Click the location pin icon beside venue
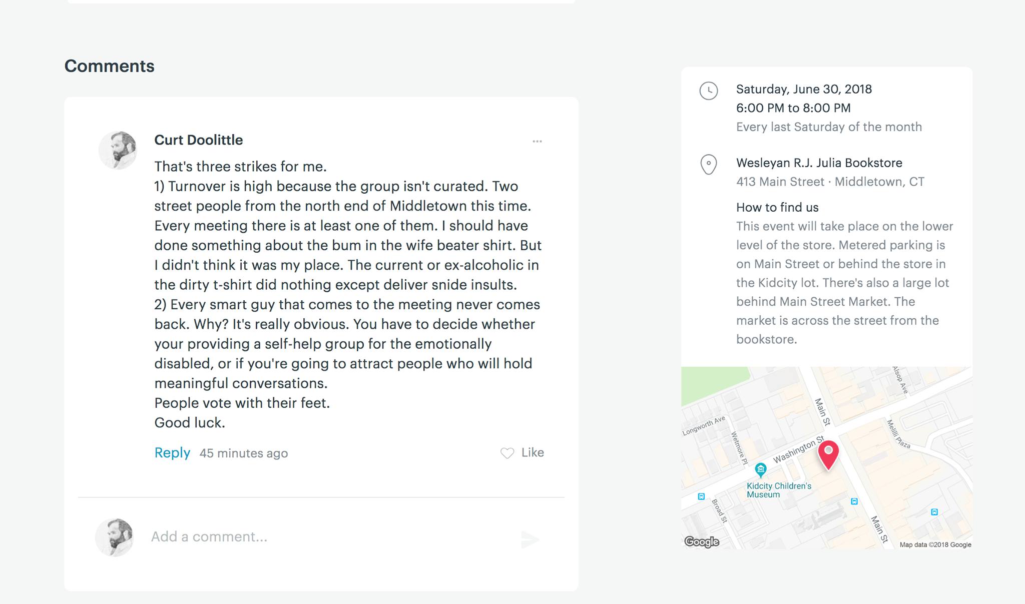 point(709,164)
